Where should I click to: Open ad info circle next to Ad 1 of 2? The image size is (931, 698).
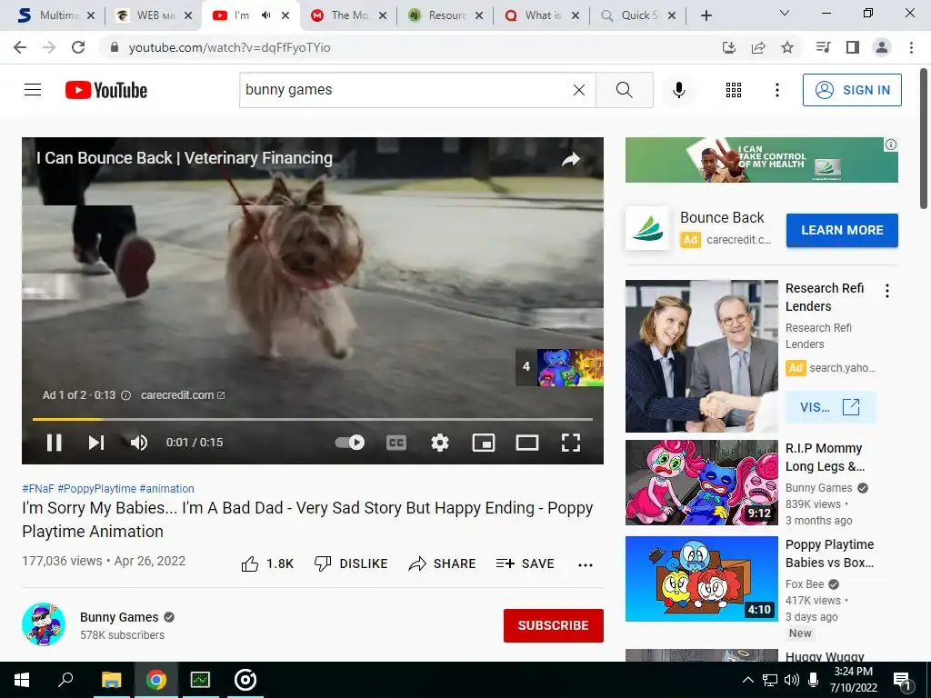click(x=125, y=395)
